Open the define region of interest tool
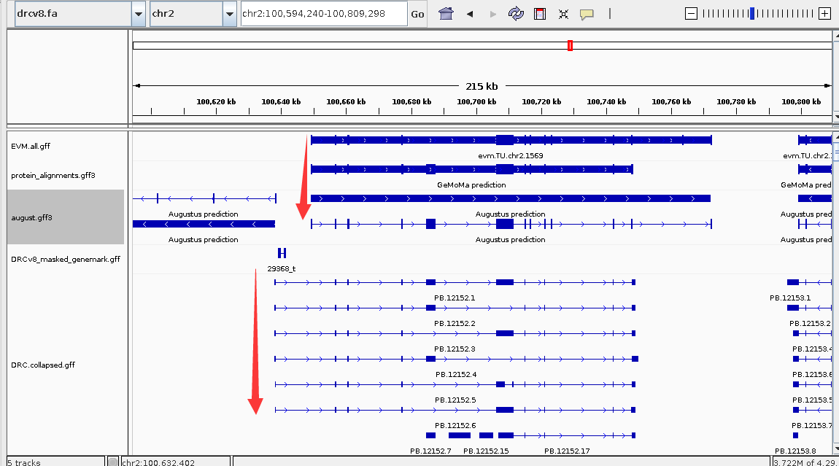839x466 pixels. click(x=539, y=13)
